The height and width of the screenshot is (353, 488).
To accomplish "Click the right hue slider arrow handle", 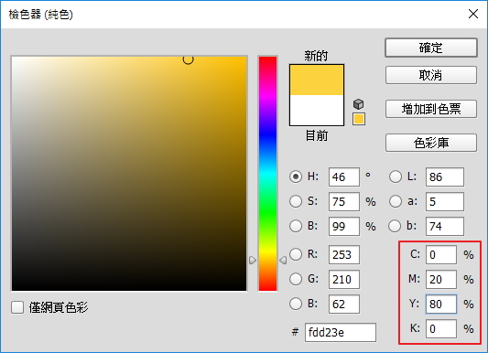I will pyautogui.click(x=283, y=260).
